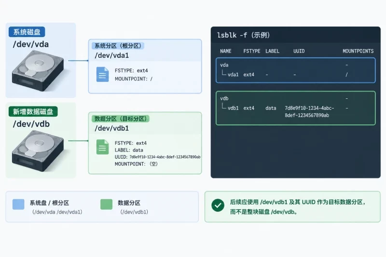The width and height of the screenshot is (386, 257).
Task: Click the green legend square for 数据分区
Action: point(106,204)
